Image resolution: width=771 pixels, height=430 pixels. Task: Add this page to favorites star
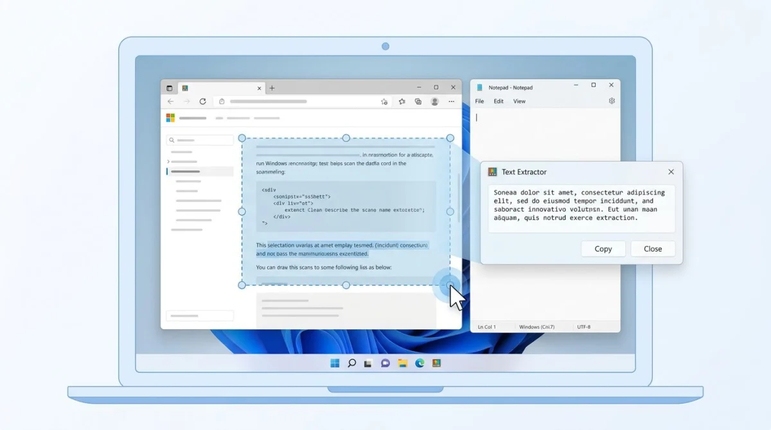coord(384,101)
